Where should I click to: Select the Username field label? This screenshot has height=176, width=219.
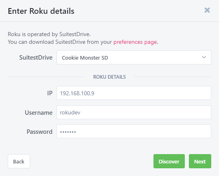(39, 113)
